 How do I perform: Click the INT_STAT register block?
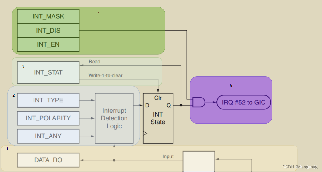click(x=48, y=72)
